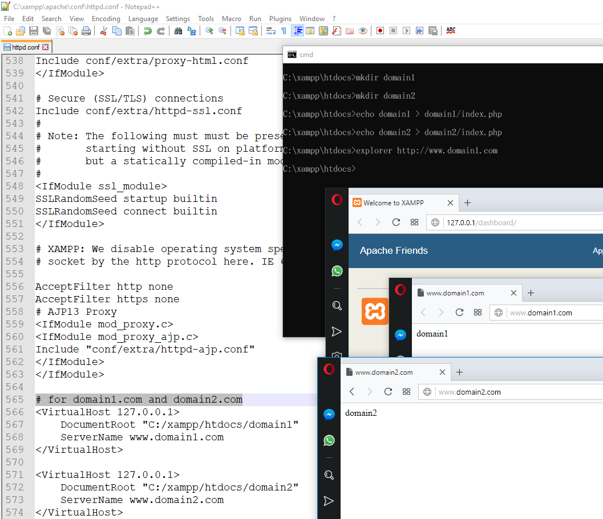Toggle Show All Characters pilcrow button
Viewport: 603px width, 519px height.
coord(284,31)
